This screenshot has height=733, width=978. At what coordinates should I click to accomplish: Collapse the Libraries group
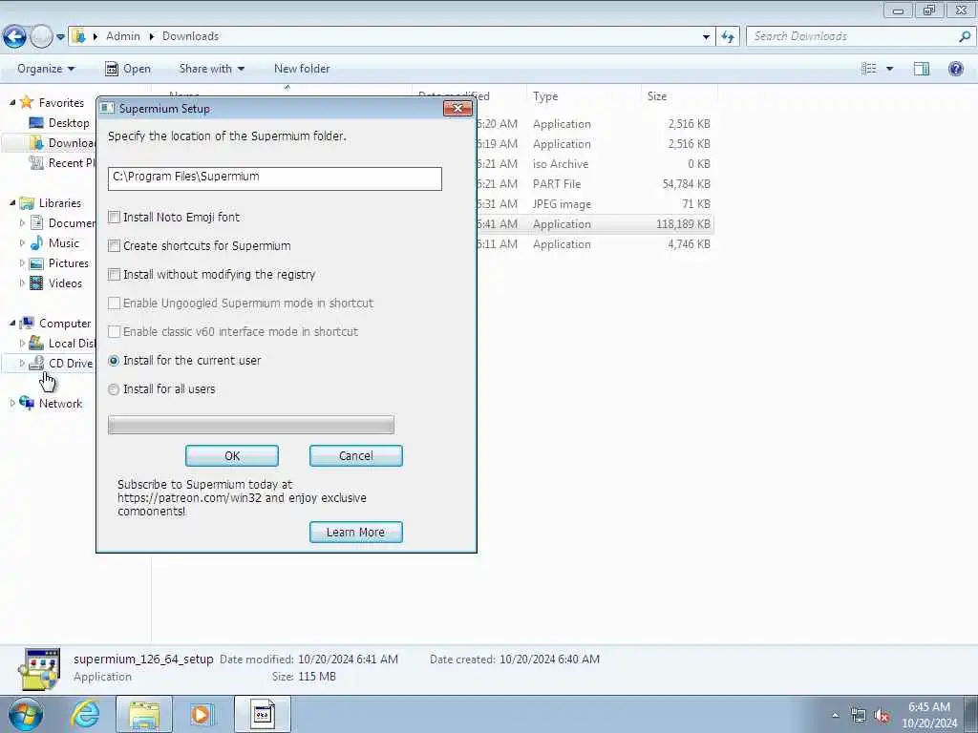click(x=12, y=202)
